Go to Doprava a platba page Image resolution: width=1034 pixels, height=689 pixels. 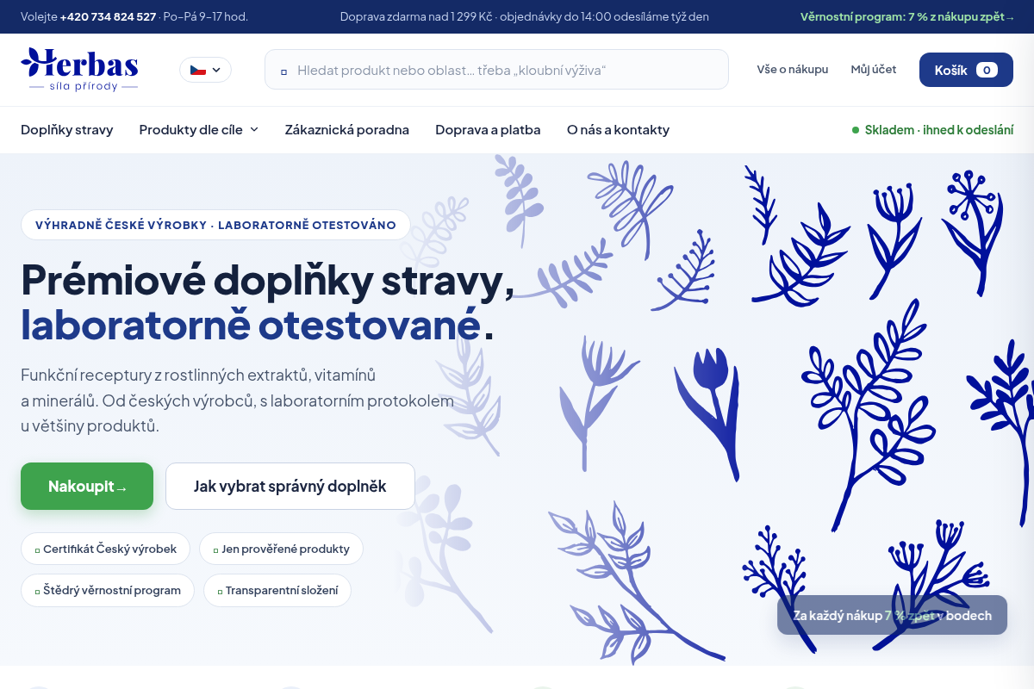488,130
